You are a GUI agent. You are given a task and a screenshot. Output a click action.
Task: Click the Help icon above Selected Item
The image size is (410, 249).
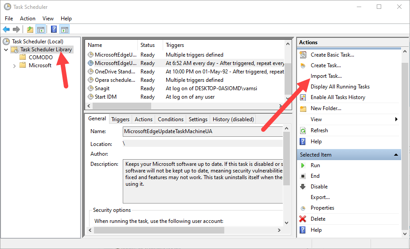pyautogui.click(x=303, y=142)
